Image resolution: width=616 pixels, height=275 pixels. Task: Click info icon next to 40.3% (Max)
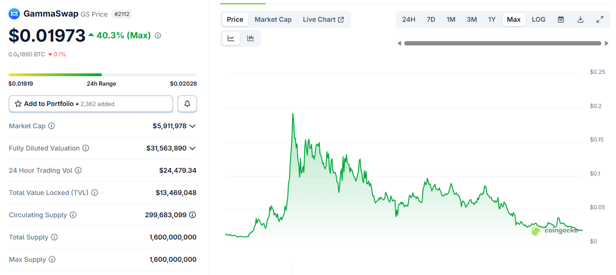[x=158, y=35]
